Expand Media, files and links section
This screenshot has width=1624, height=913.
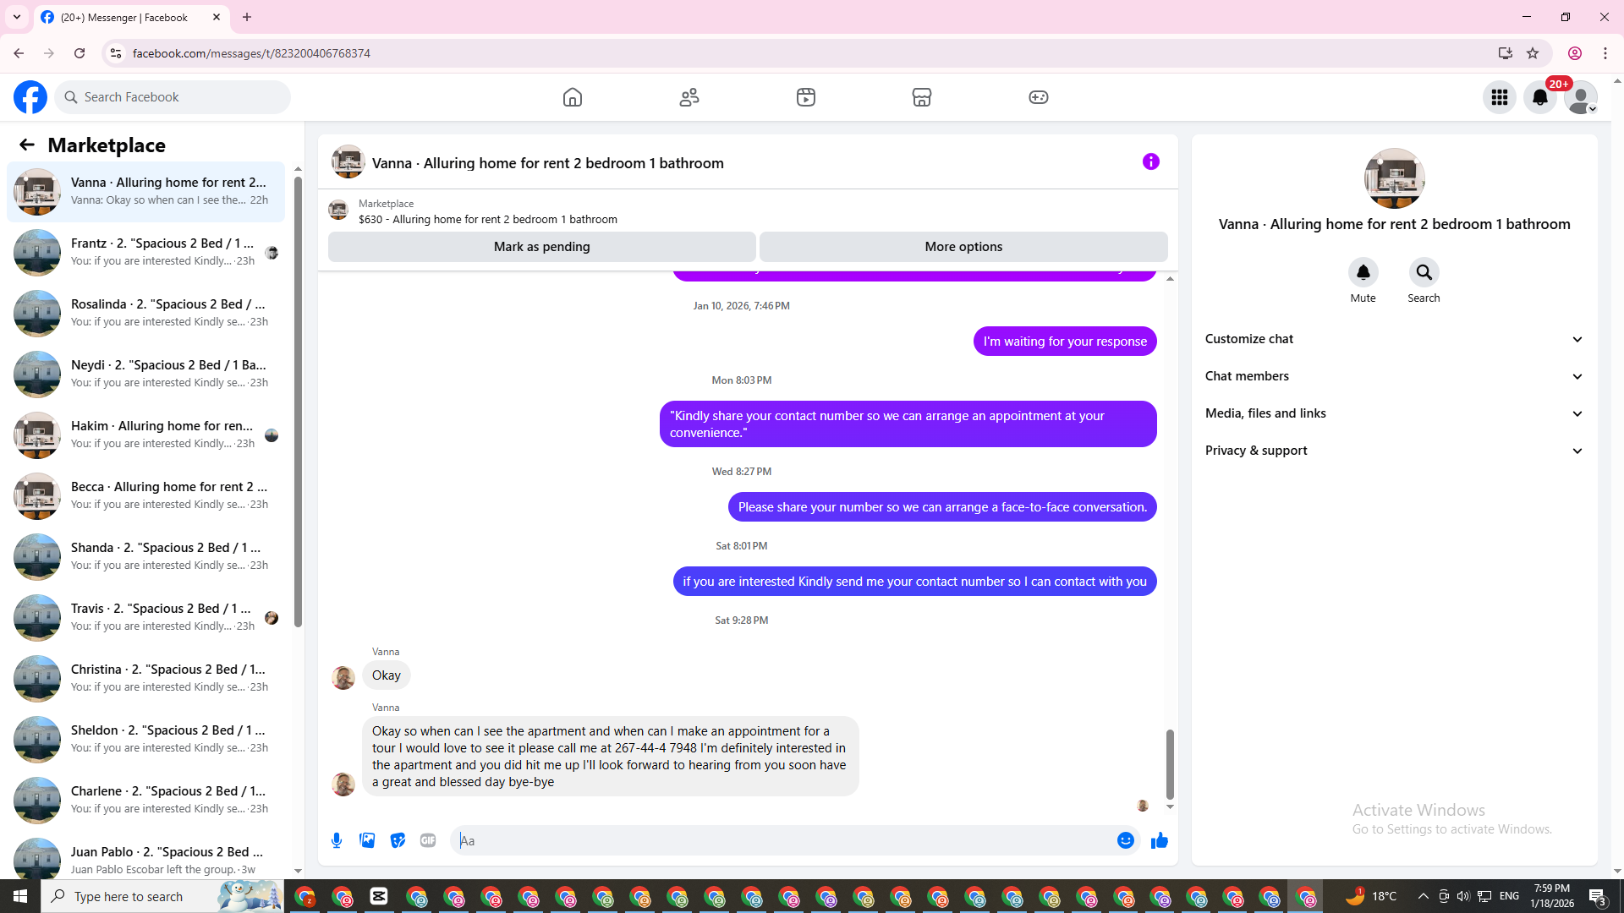[x=1394, y=413]
